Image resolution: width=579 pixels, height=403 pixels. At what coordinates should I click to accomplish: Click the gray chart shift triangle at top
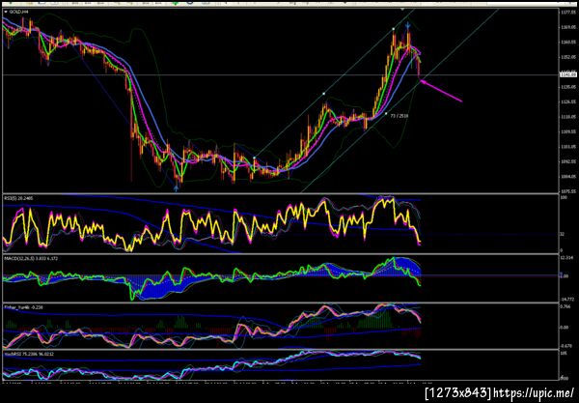tap(402, 9)
